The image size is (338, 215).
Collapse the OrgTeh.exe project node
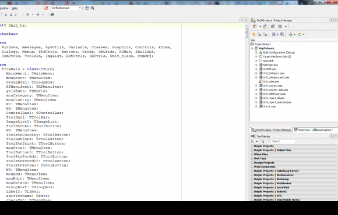click(x=252, y=48)
